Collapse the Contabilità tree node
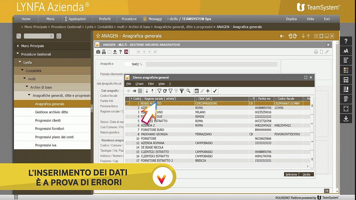 coord(23,71)
